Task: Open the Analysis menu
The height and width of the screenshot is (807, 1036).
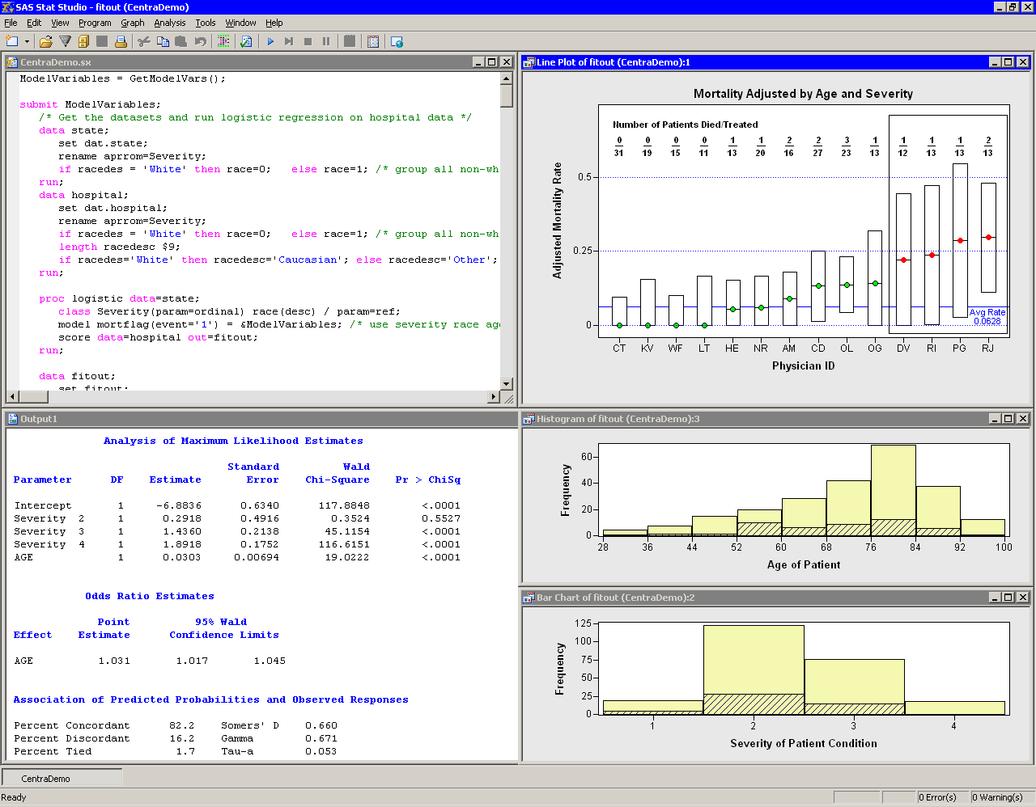Action: click(x=169, y=23)
